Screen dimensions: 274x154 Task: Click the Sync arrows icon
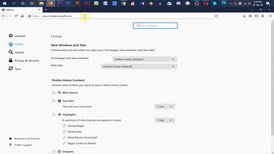11,68
